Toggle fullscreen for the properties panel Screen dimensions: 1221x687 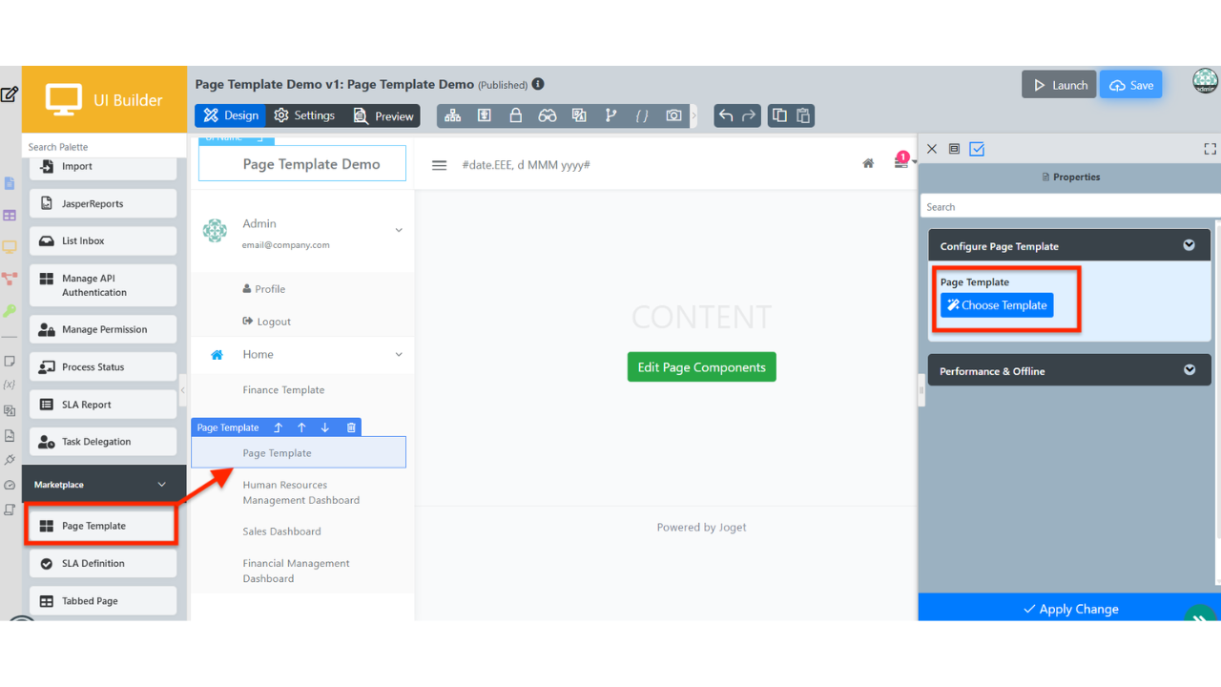pyautogui.click(x=1210, y=149)
